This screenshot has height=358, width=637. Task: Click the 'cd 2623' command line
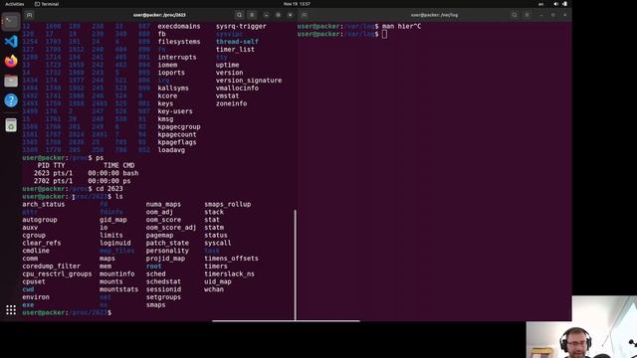[108, 189]
